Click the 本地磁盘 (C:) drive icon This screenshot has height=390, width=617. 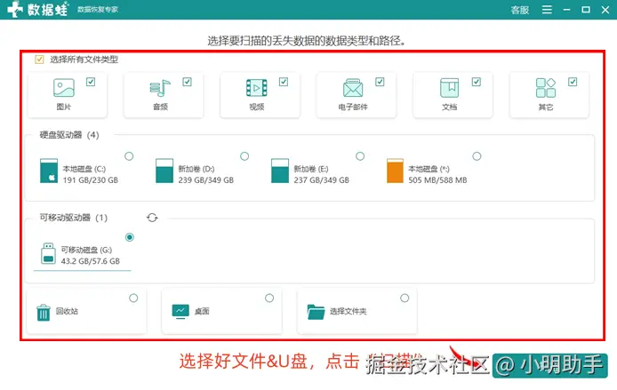pyautogui.click(x=49, y=171)
